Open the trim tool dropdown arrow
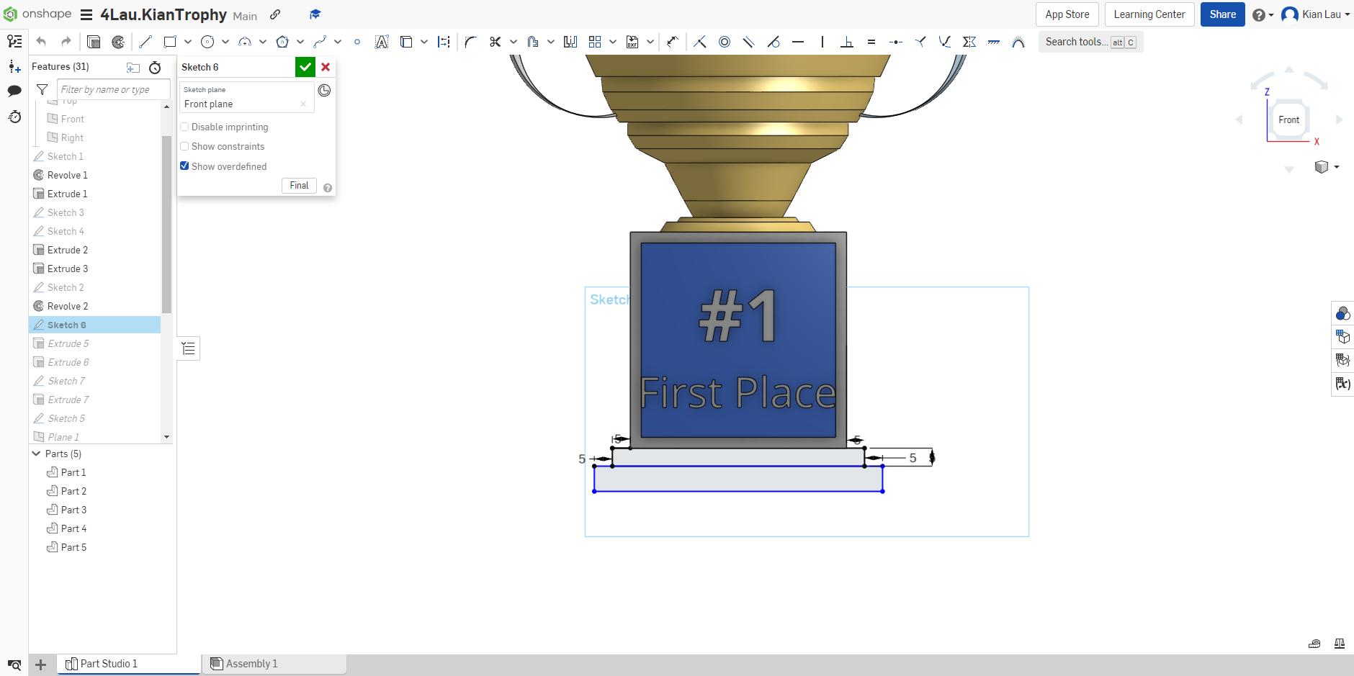Image resolution: width=1354 pixels, height=676 pixels. (514, 42)
